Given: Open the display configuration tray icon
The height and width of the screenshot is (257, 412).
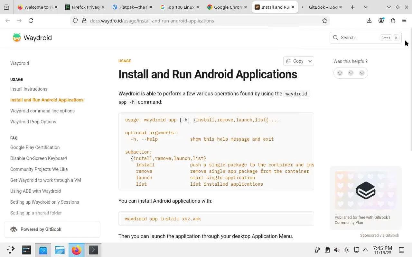Looking at the screenshot, I should coord(356,250).
